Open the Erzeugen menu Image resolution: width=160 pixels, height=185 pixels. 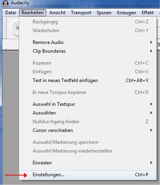click(127, 13)
